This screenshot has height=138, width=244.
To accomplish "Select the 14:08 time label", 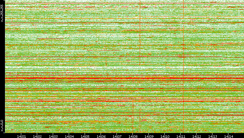I will (133, 136).
